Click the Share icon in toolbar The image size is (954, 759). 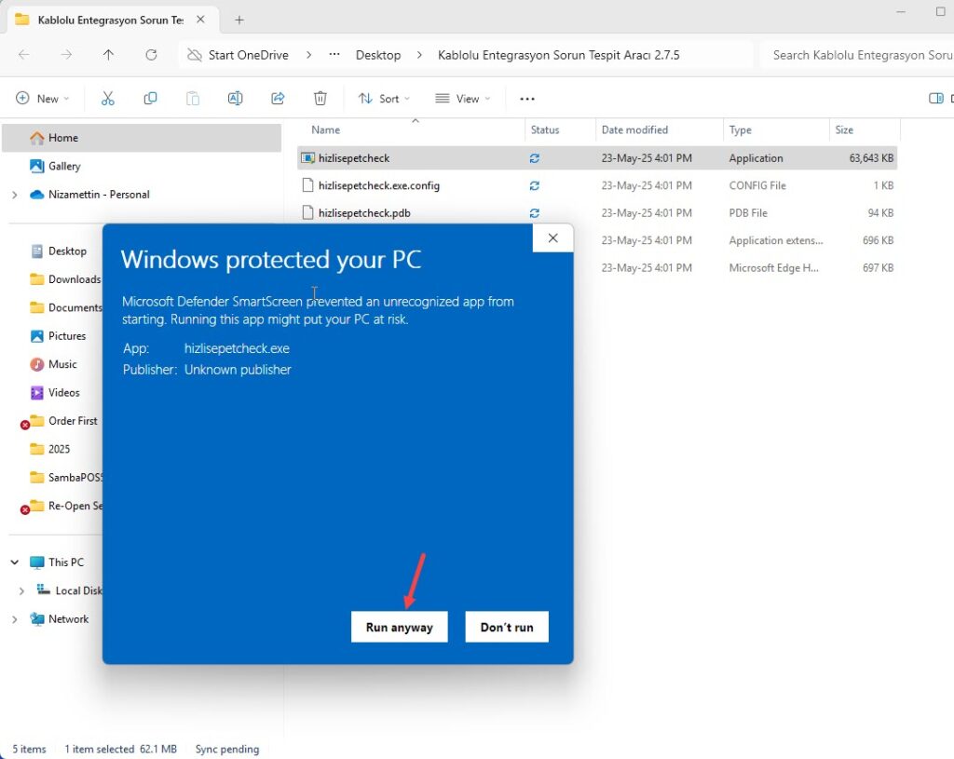pos(278,99)
